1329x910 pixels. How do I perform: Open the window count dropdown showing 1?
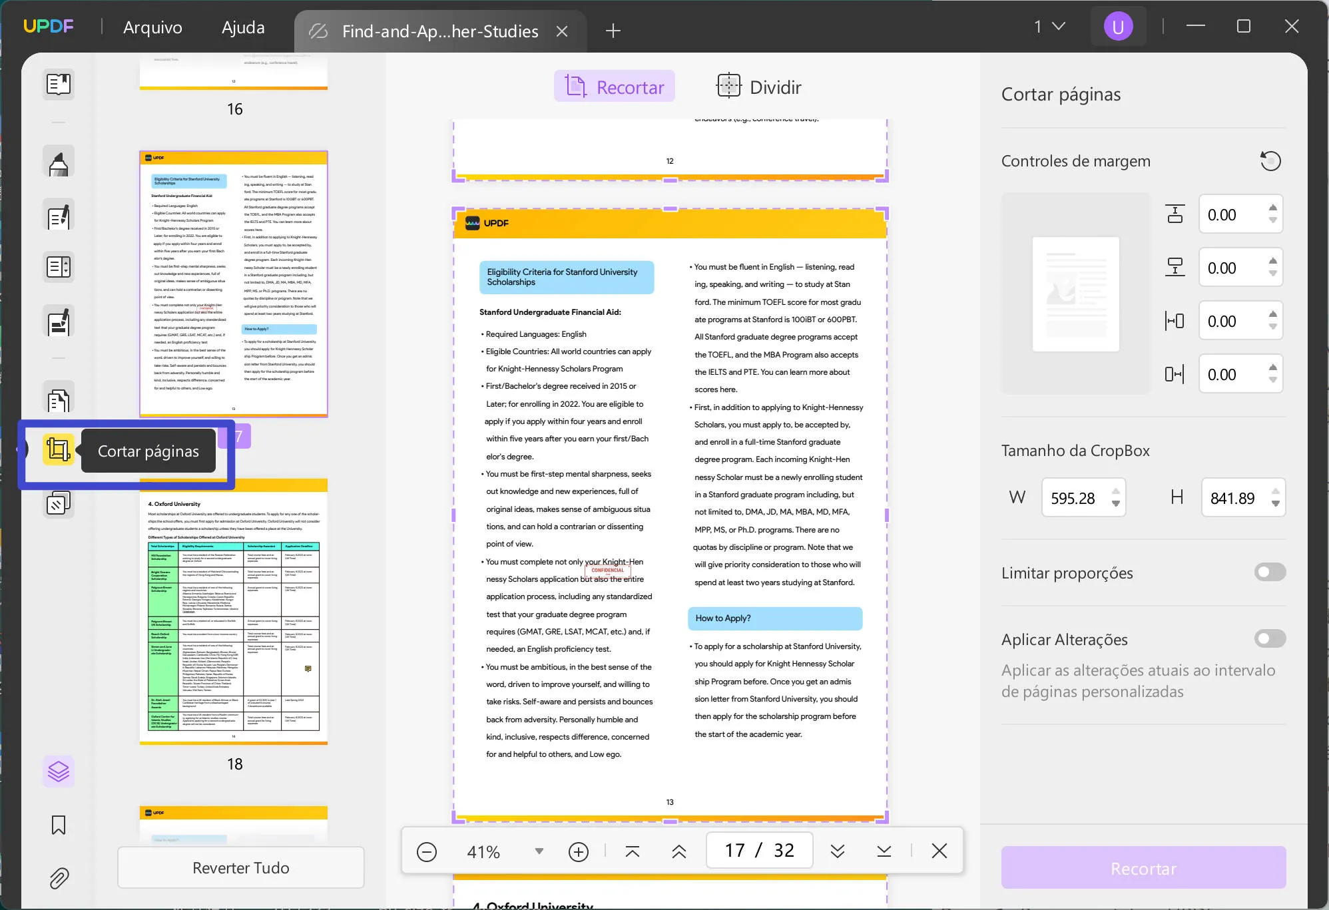(x=1050, y=27)
